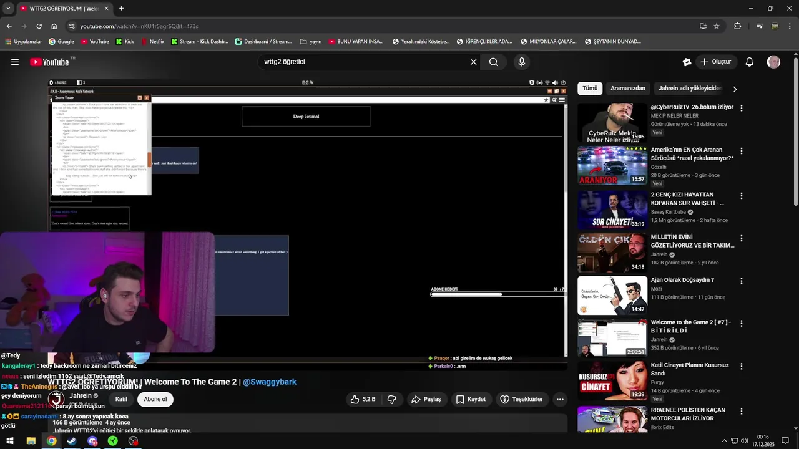Open the Jahrein channel name

click(x=81, y=395)
